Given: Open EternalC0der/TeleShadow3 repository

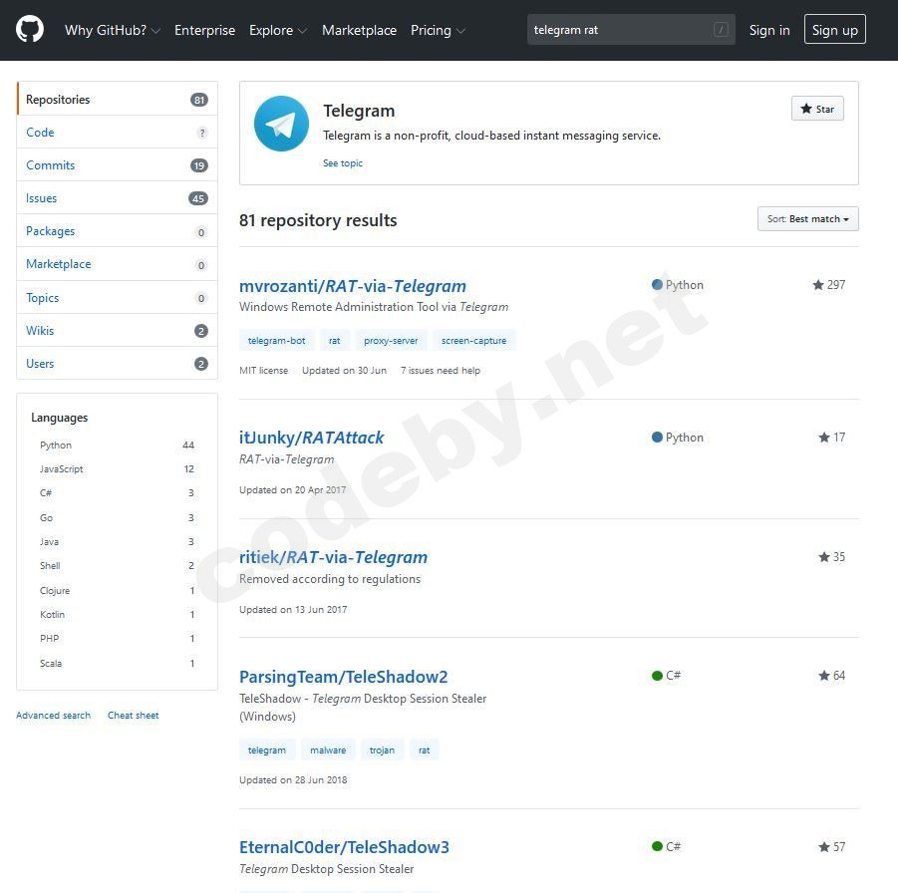Looking at the screenshot, I should [344, 847].
